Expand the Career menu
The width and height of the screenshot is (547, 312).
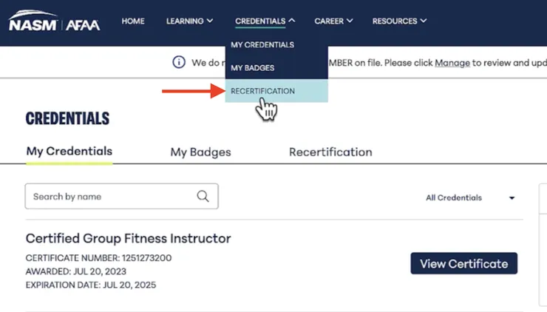point(333,21)
